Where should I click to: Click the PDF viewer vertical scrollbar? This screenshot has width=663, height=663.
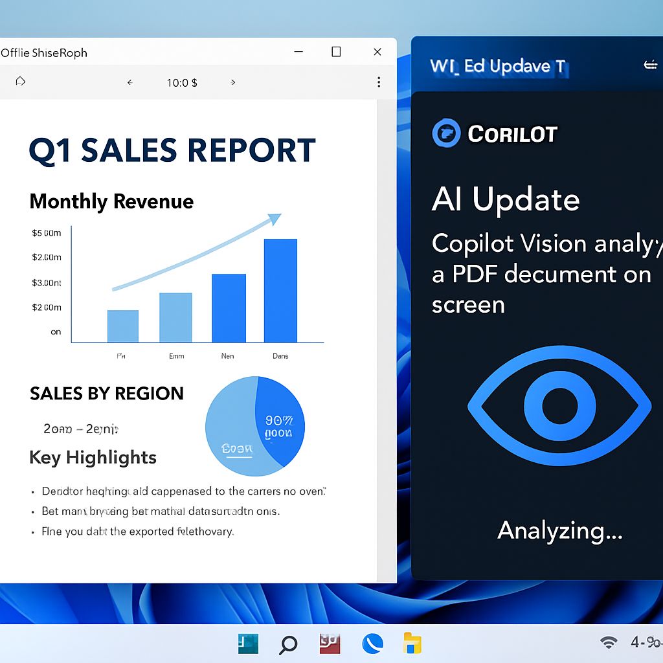point(387,341)
